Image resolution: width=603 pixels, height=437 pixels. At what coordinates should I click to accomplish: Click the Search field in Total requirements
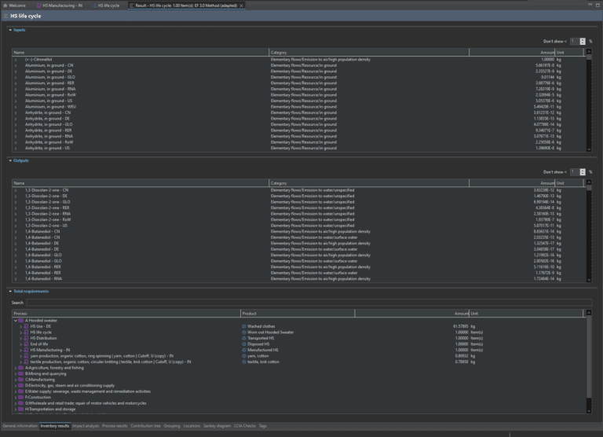click(x=306, y=302)
